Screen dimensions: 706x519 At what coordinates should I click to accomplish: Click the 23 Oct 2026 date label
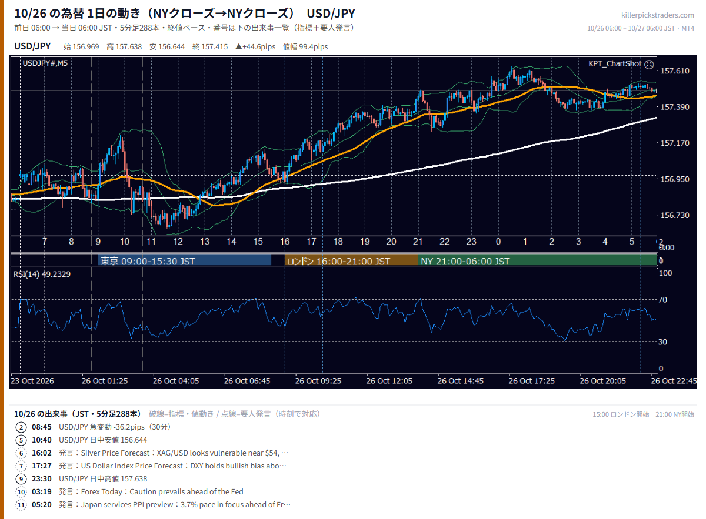32,381
